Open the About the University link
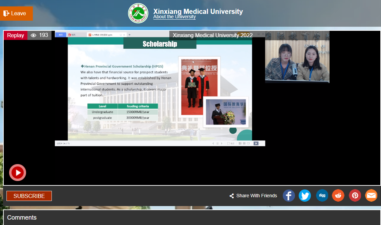 pos(174,17)
